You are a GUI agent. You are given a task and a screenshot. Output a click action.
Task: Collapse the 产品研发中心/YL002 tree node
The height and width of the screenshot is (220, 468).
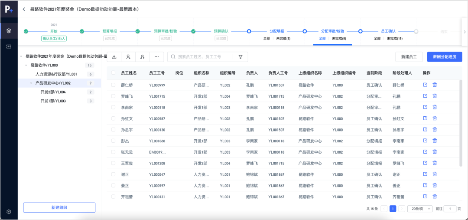pos(31,83)
